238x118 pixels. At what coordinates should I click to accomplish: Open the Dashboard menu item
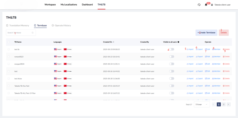(x=87, y=5)
